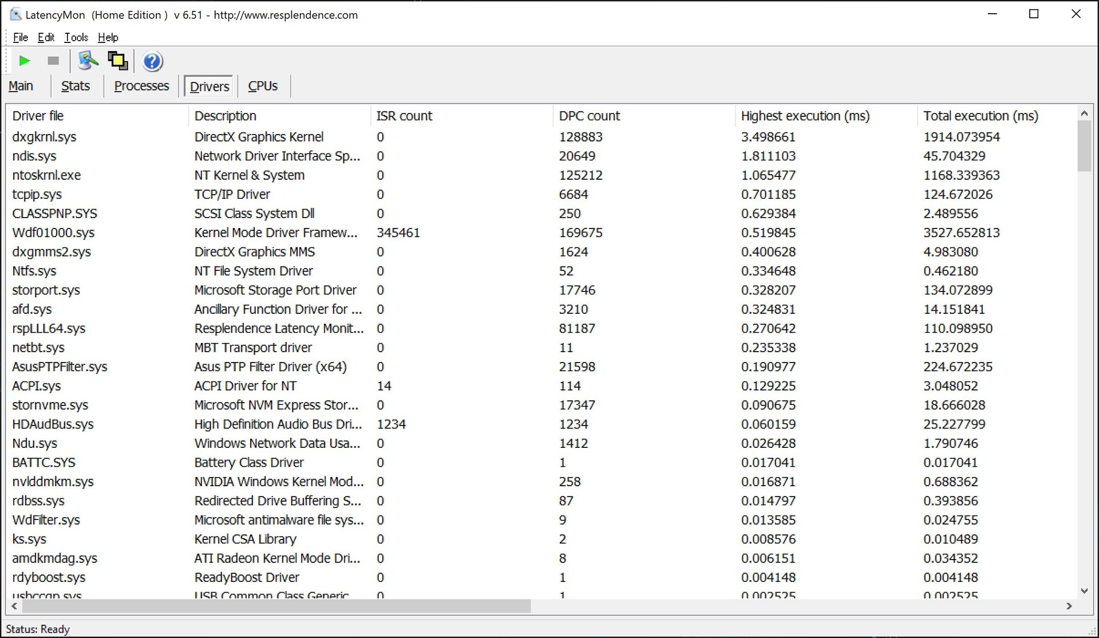
Task: Click the yellow overlapping squares toolbar icon
Action: (118, 61)
